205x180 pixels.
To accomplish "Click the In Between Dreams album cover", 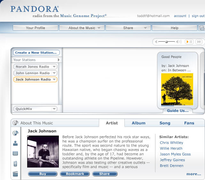I will tap(177, 89).
